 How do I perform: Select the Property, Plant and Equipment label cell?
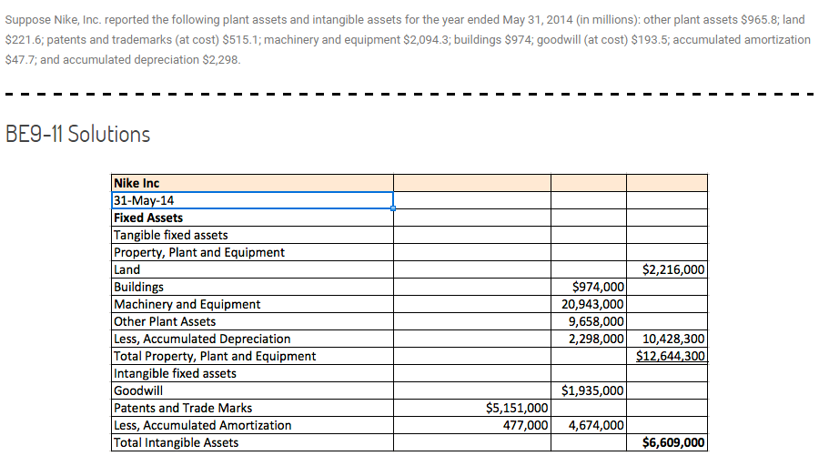click(252, 252)
